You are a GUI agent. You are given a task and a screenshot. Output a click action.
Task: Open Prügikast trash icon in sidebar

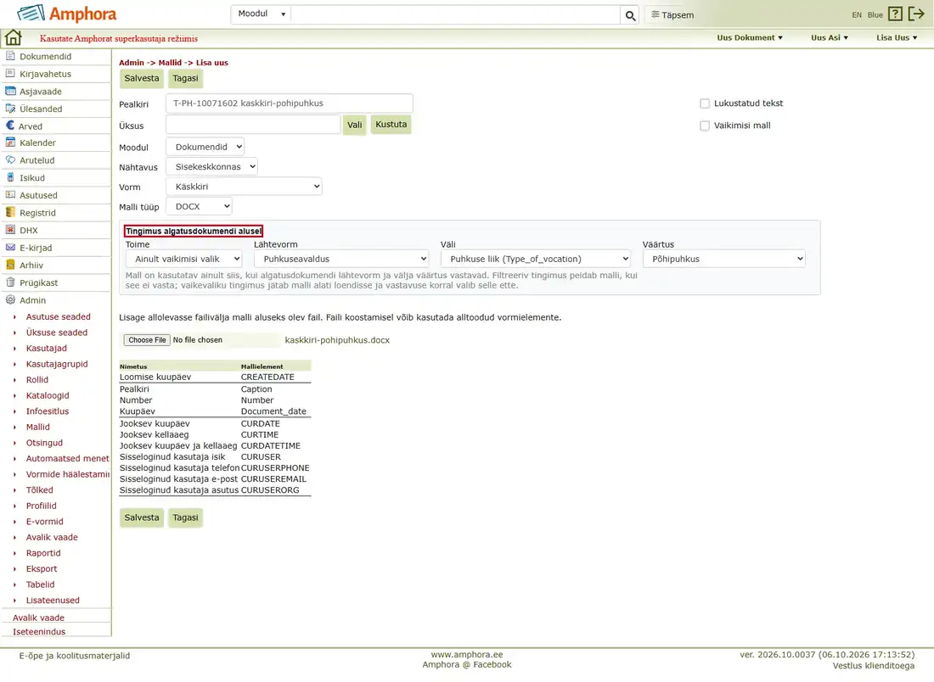coord(10,282)
